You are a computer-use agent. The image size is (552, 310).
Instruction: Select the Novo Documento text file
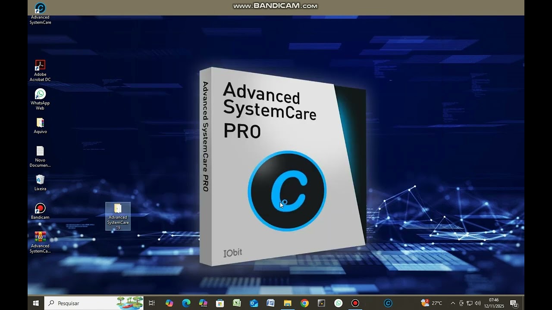(40, 156)
